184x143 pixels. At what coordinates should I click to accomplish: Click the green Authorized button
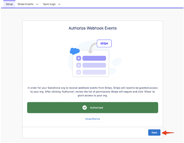click(93, 108)
